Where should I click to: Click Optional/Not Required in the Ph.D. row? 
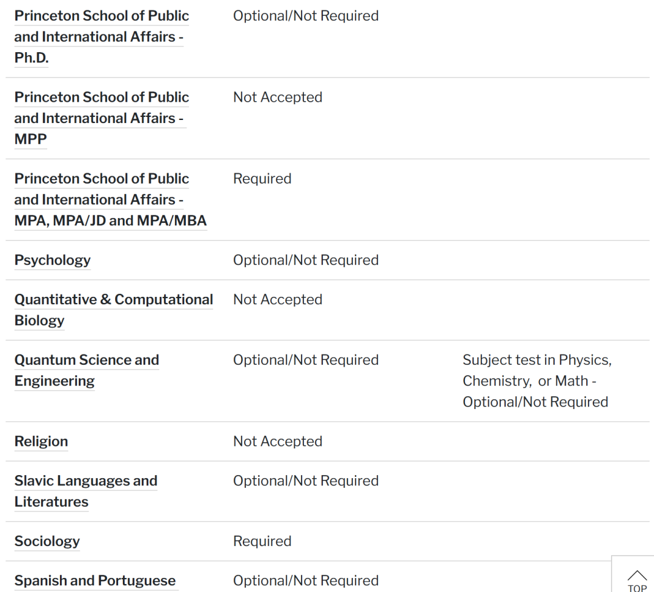point(306,16)
